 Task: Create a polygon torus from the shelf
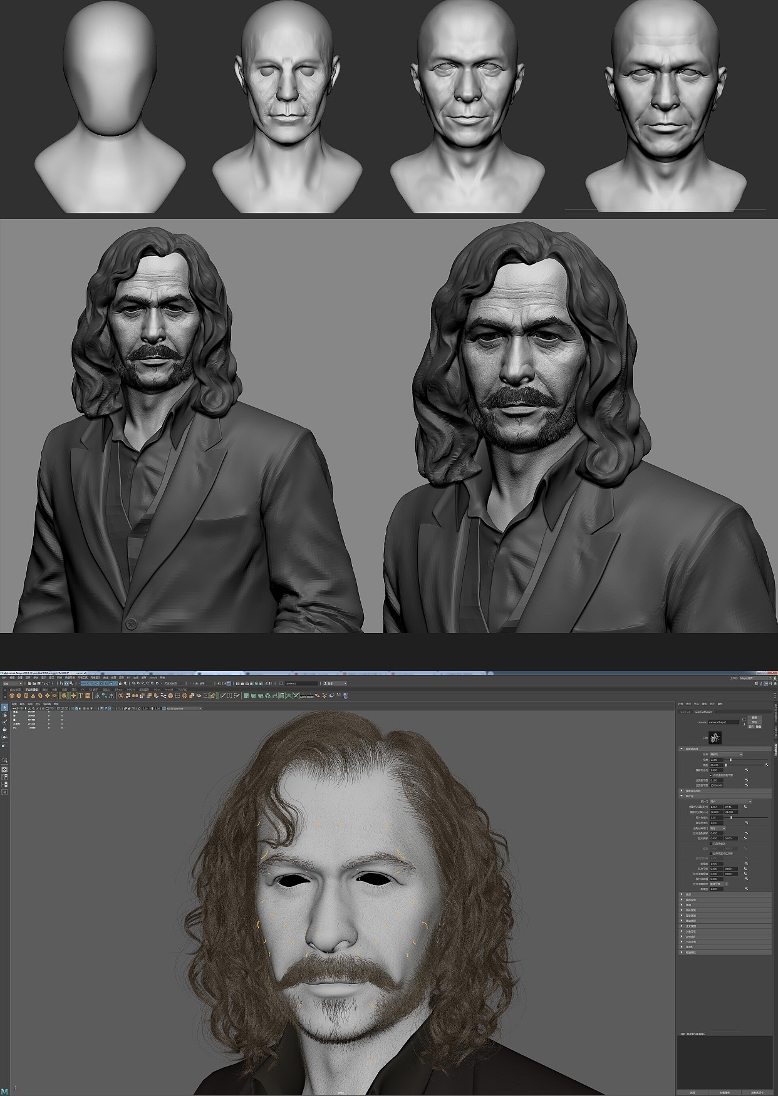point(40,696)
